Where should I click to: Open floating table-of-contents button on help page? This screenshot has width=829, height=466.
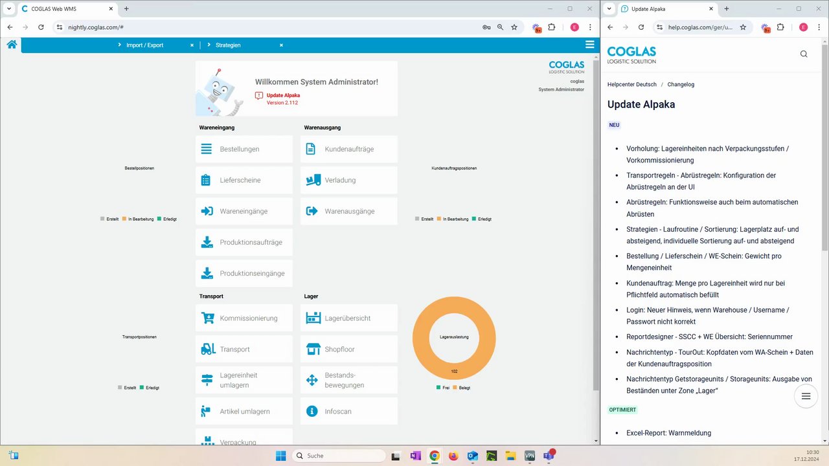tap(806, 396)
